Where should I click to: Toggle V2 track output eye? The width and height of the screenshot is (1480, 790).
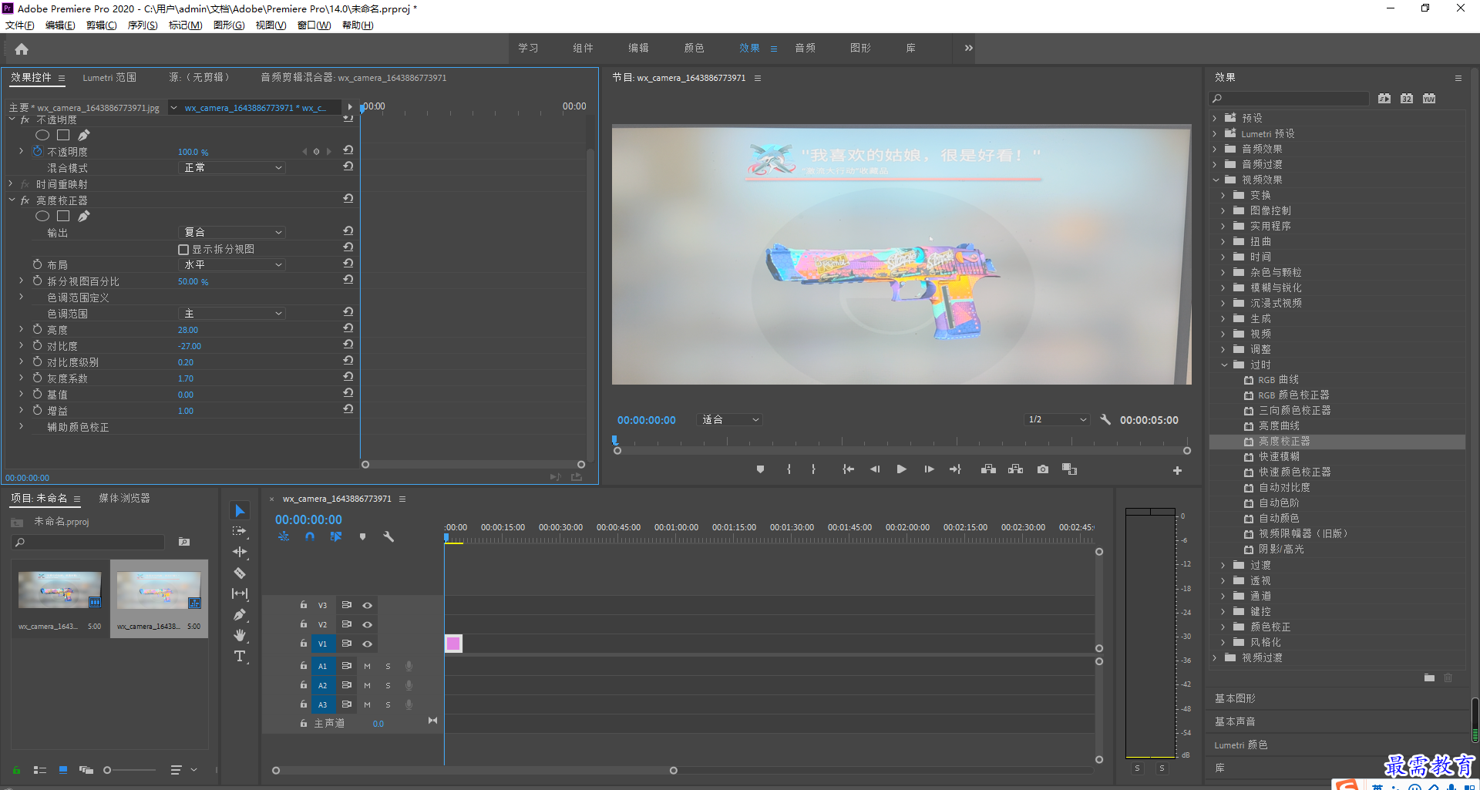tap(368, 624)
